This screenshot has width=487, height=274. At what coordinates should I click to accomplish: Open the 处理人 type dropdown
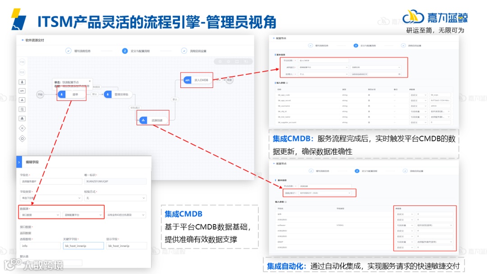324,74
